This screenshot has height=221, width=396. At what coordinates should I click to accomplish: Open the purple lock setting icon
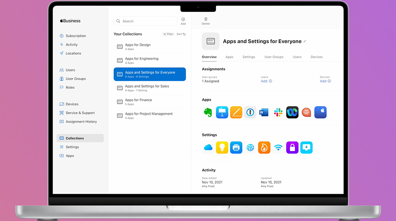click(x=292, y=148)
